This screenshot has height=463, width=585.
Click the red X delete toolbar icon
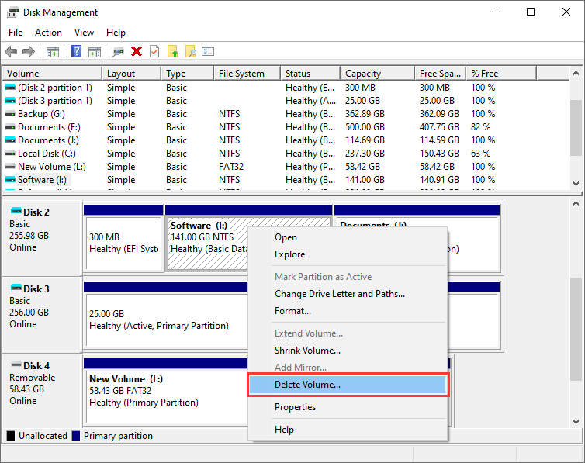coord(137,52)
